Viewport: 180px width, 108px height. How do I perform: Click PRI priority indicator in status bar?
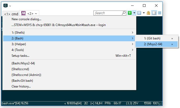pyautogui.click(x=108, y=103)
